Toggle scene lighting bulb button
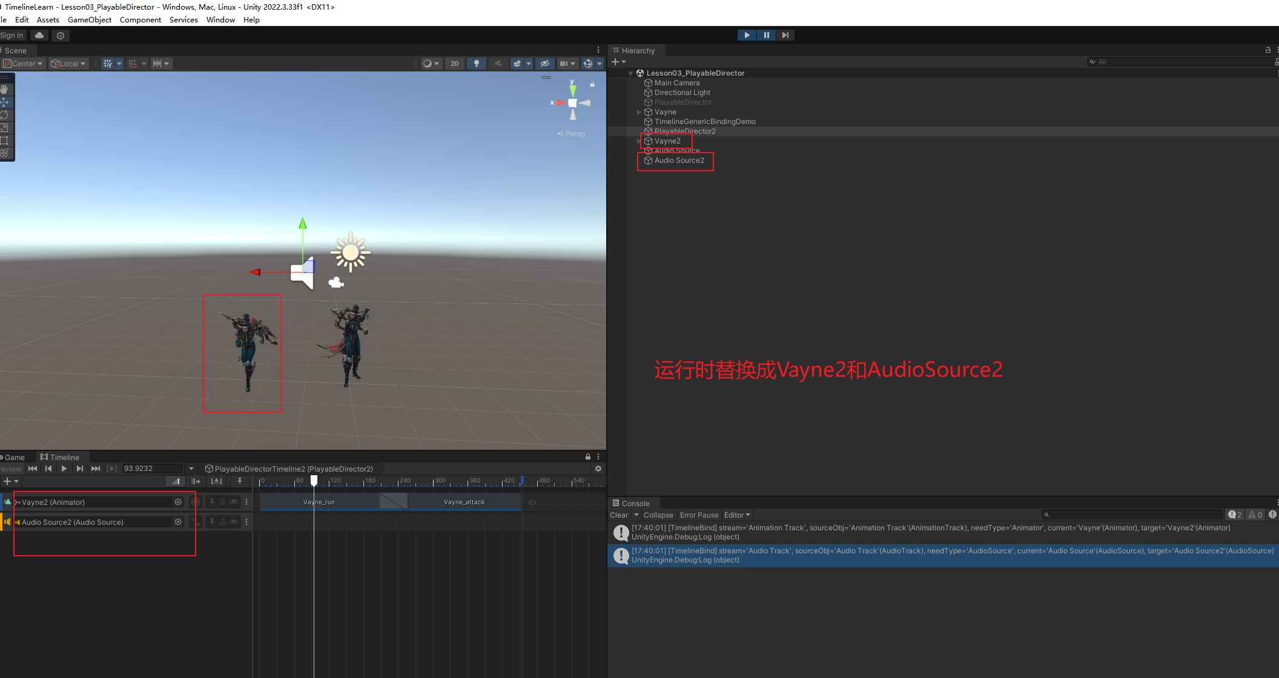This screenshot has height=678, width=1279. coord(477,64)
